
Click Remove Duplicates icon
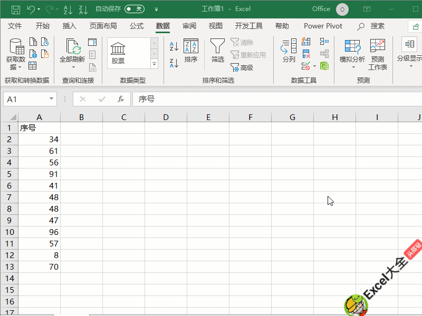pyautogui.click(x=306, y=54)
